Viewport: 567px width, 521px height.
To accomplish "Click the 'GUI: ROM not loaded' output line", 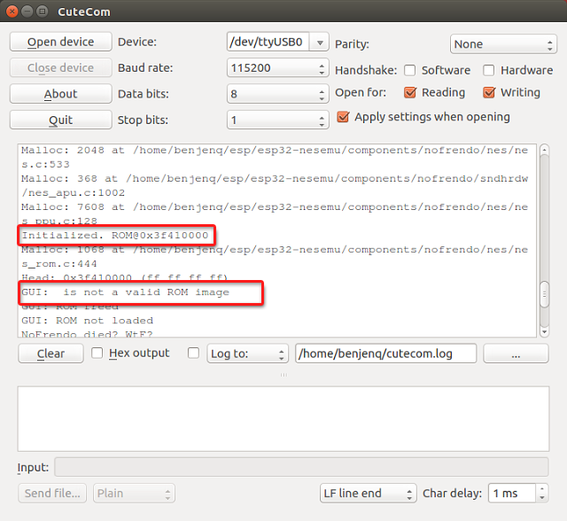I will point(87,321).
